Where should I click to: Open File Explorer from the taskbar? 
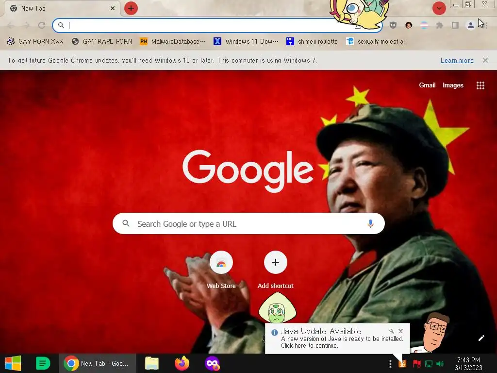pyautogui.click(x=152, y=363)
